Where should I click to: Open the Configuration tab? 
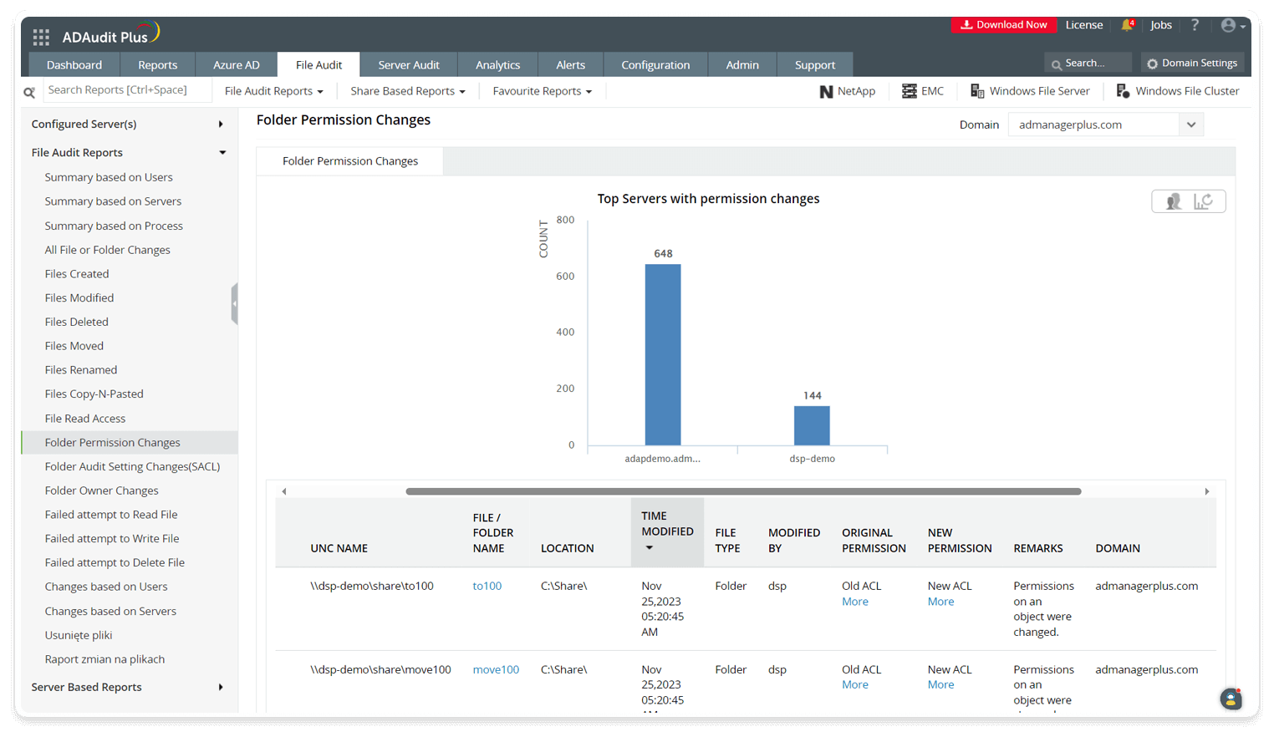(x=655, y=64)
